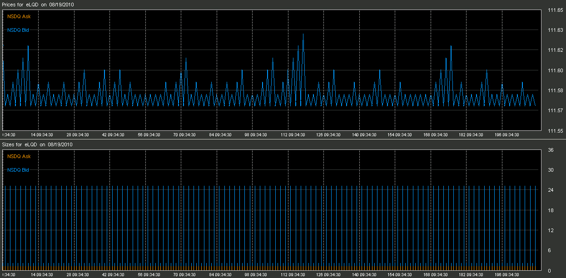
Task: Click the 12 size axis label
Action: (551, 230)
